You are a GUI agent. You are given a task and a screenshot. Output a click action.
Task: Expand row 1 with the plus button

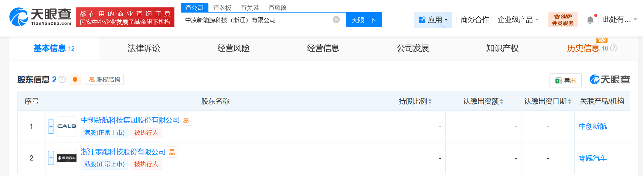(51, 126)
